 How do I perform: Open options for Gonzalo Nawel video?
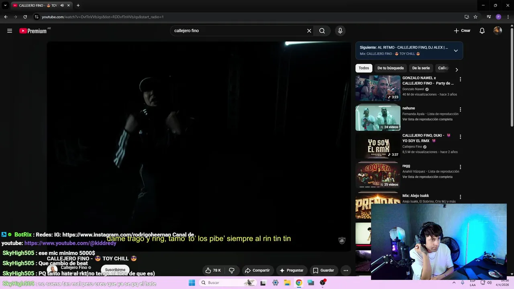pos(460,79)
